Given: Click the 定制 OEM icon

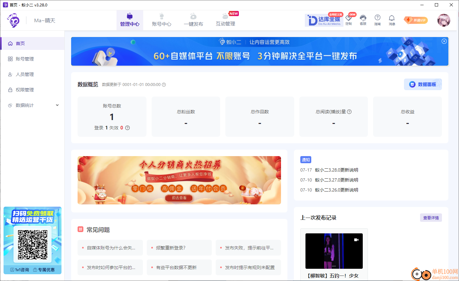Looking at the screenshot, I should (349, 20).
